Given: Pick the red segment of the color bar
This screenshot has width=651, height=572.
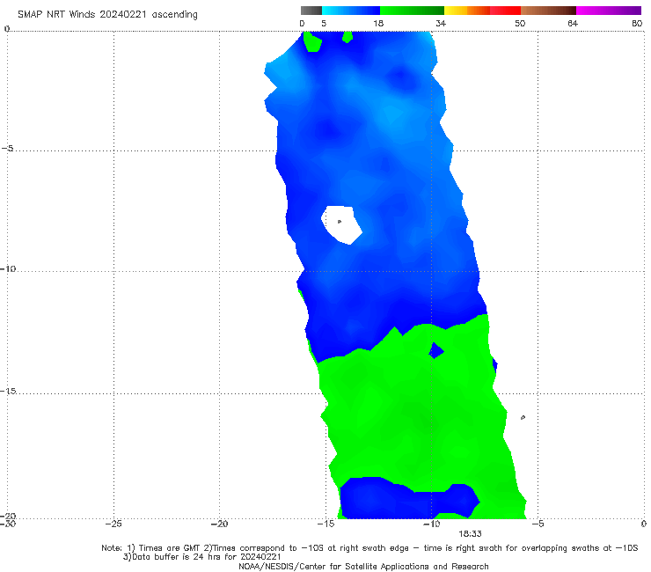Looking at the screenshot, I should (x=505, y=11).
